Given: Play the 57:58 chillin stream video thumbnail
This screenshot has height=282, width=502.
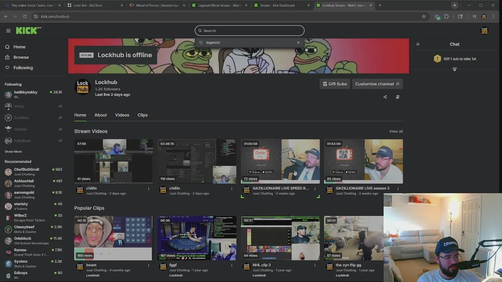Looking at the screenshot, I should click(x=114, y=161).
